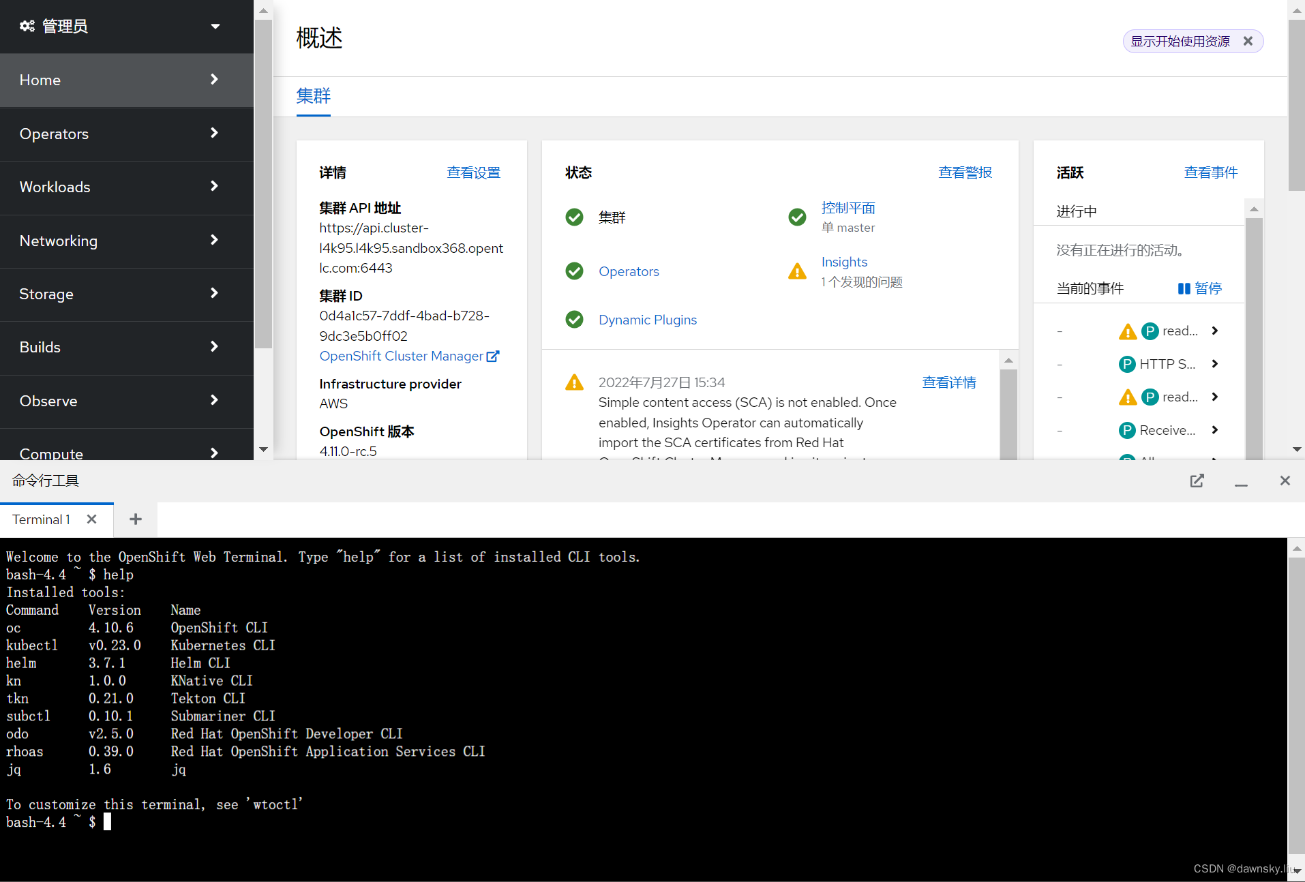Pause the current events stream with 暂停
The width and height of the screenshot is (1305, 882).
coord(1199,288)
